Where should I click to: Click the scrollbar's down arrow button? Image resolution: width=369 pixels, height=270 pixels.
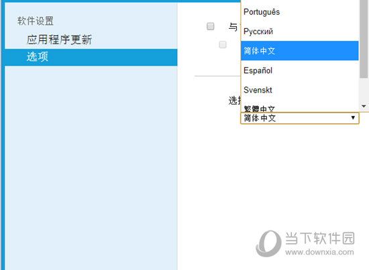click(364, 107)
